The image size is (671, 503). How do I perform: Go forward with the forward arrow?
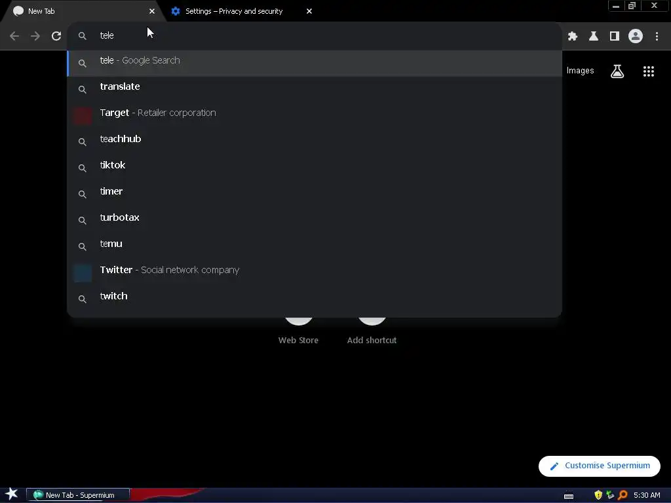click(x=35, y=36)
